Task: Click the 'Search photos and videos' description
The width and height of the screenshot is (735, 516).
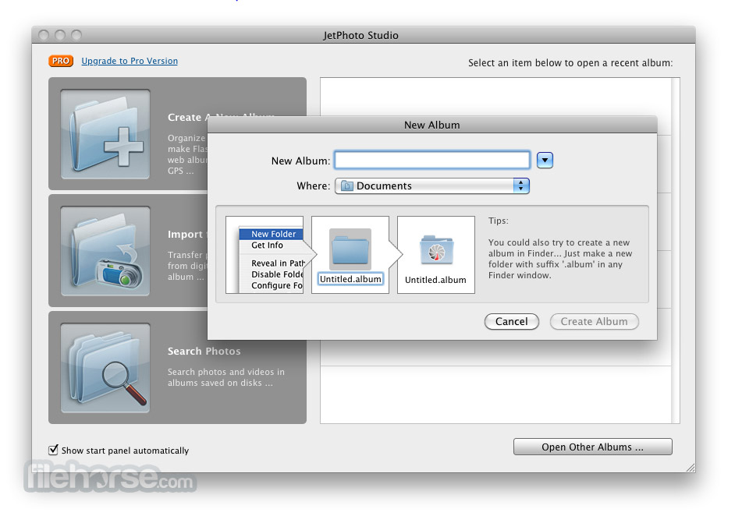Action: coord(226,377)
